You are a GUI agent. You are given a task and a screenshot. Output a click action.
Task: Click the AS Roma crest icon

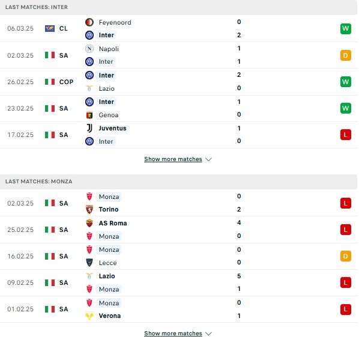pos(89,223)
